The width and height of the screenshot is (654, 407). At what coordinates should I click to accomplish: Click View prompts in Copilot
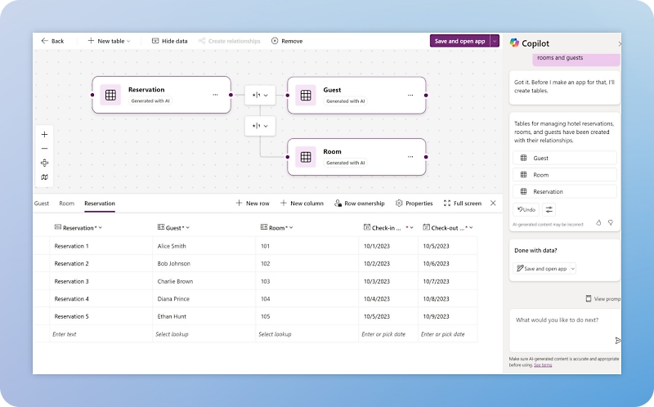pos(603,298)
